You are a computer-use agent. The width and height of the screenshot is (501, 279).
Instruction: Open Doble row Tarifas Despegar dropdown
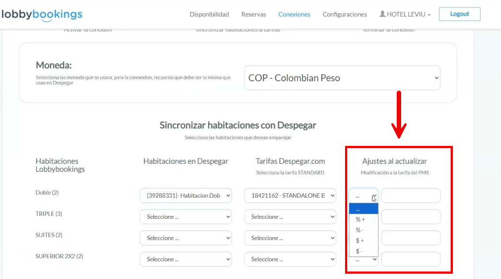pyautogui.click(x=290, y=195)
